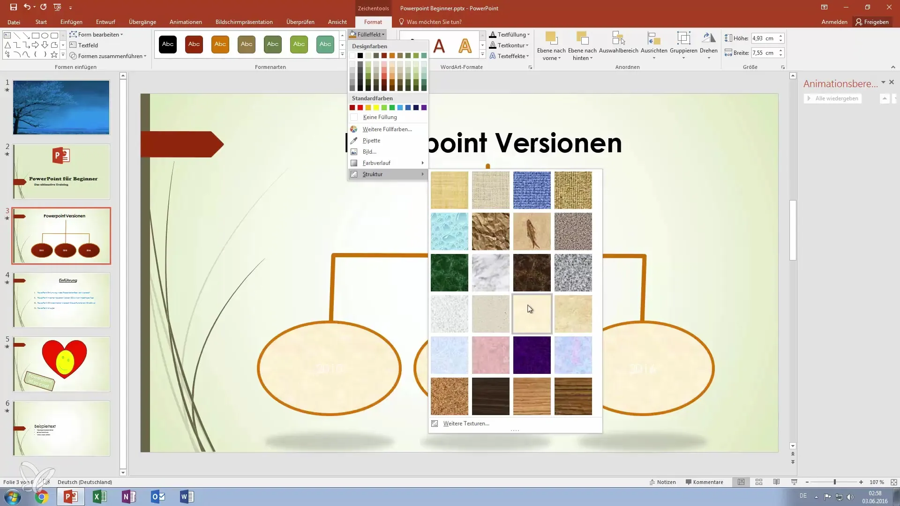
Task: Click Ebene nach hinten icon
Action: pos(582,39)
